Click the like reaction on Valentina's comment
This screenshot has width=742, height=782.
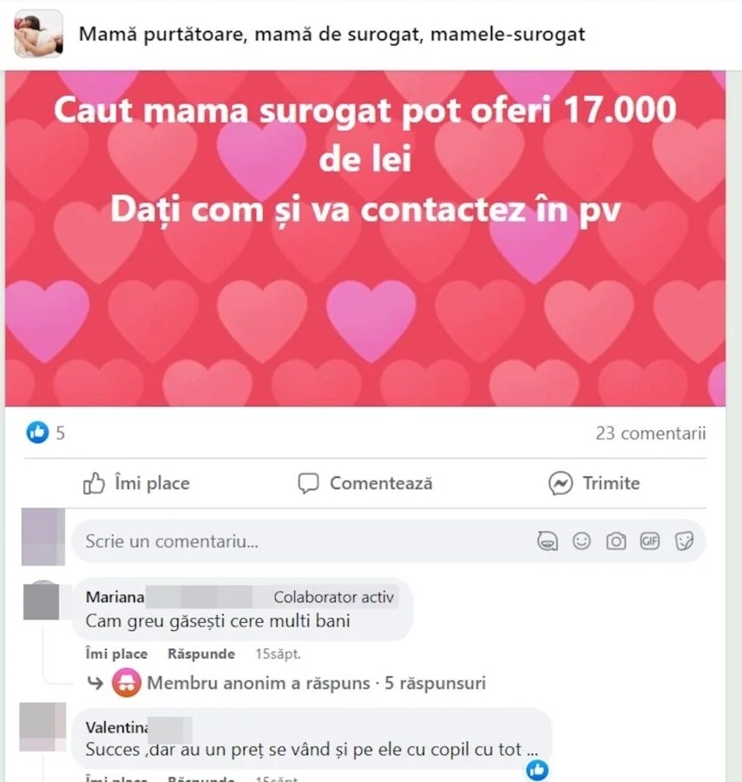(x=537, y=770)
